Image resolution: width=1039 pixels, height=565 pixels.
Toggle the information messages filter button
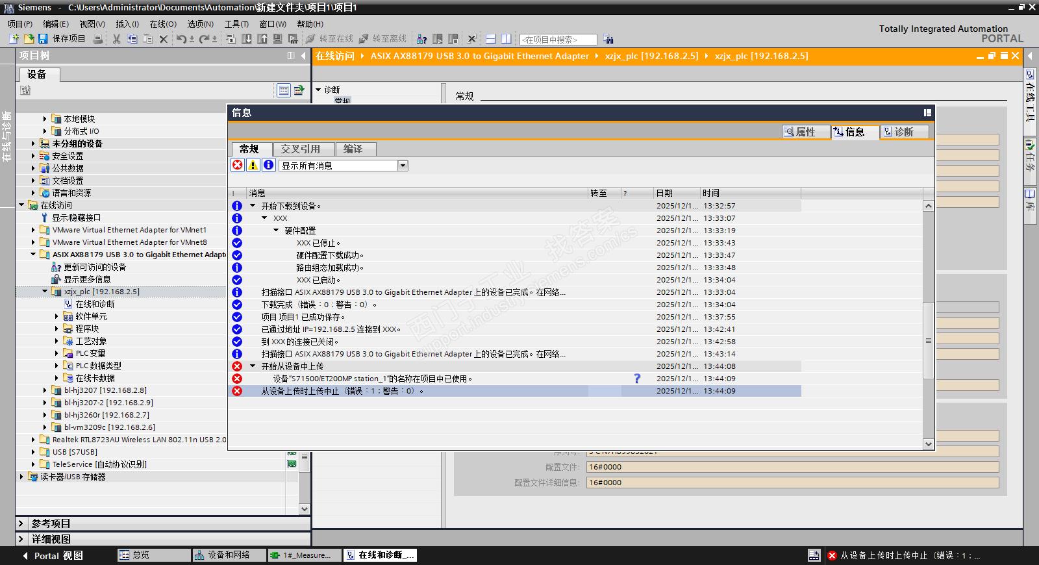268,165
